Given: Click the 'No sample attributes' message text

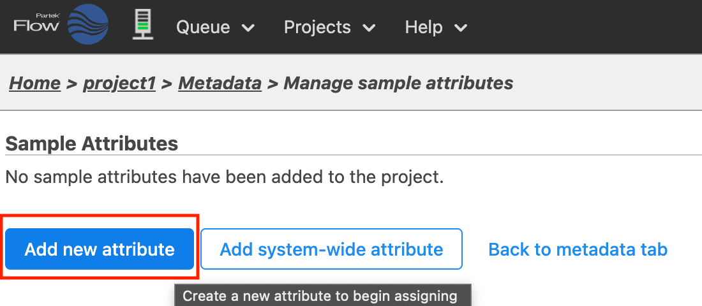Looking at the screenshot, I should click(224, 176).
